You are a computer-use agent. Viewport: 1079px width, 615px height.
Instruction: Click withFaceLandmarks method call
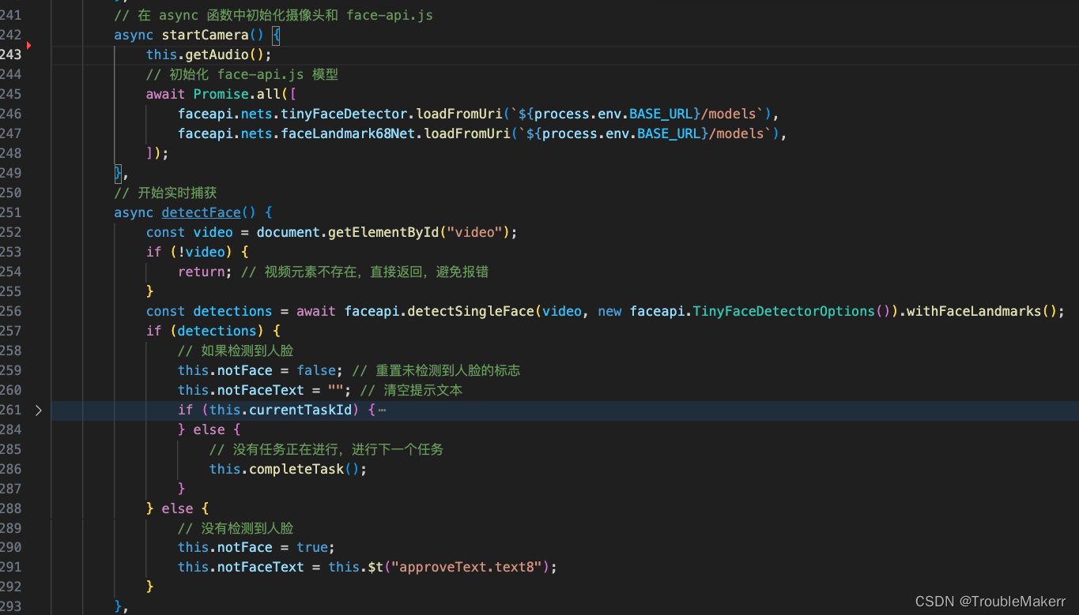pos(974,311)
